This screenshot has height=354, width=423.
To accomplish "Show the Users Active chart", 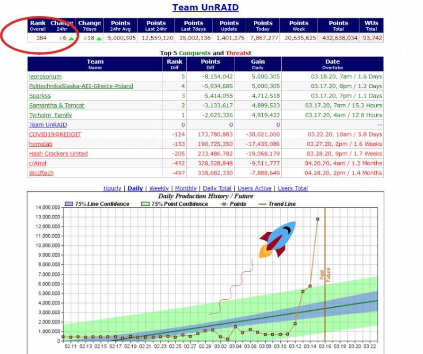I will coord(254,188).
